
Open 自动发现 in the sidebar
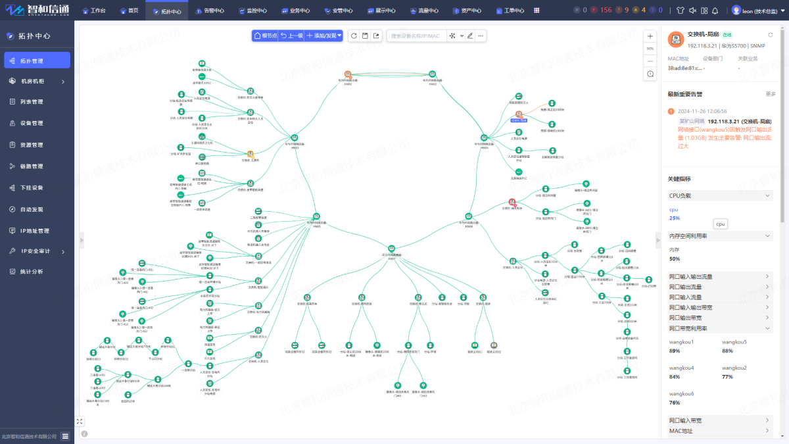pyautogui.click(x=37, y=209)
